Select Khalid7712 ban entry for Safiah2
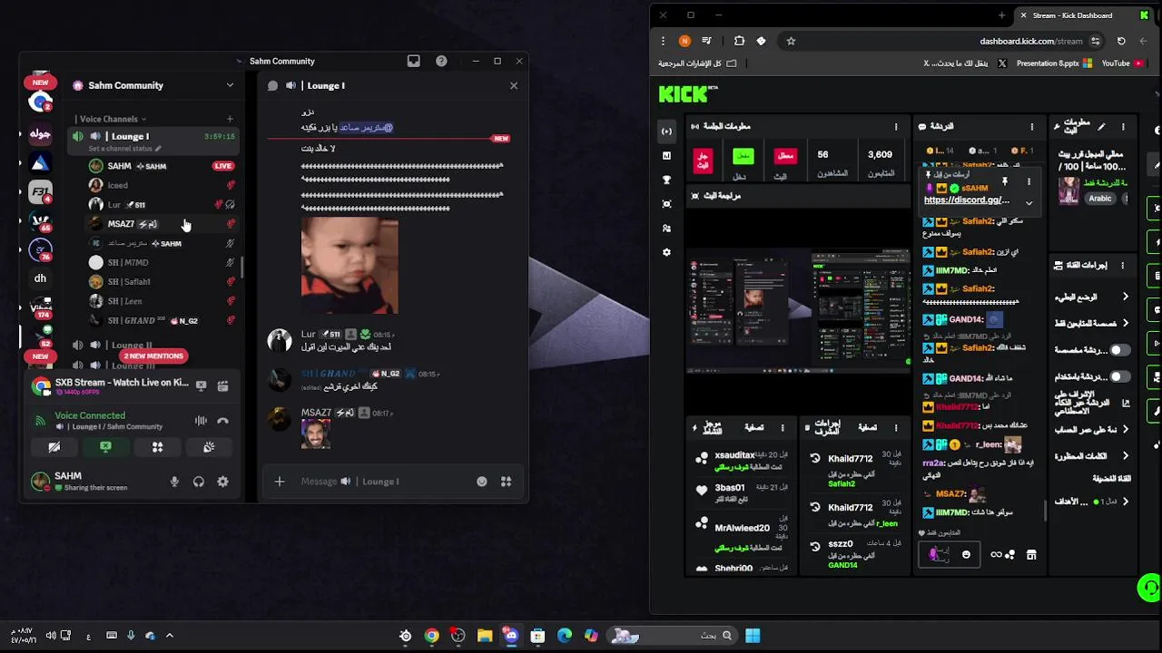 (854, 470)
